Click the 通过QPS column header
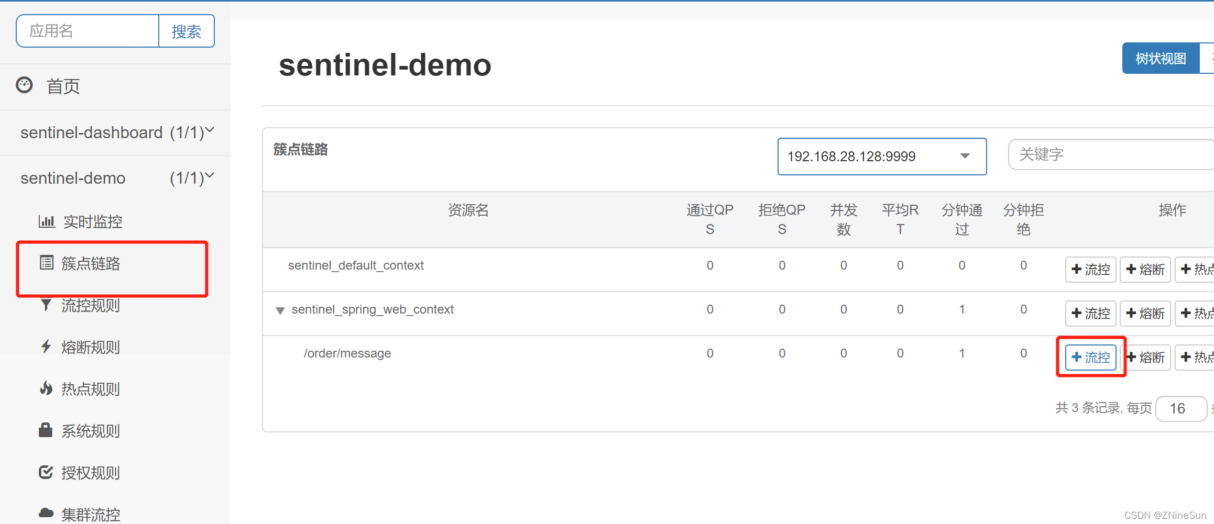 pyautogui.click(x=710, y=219)
